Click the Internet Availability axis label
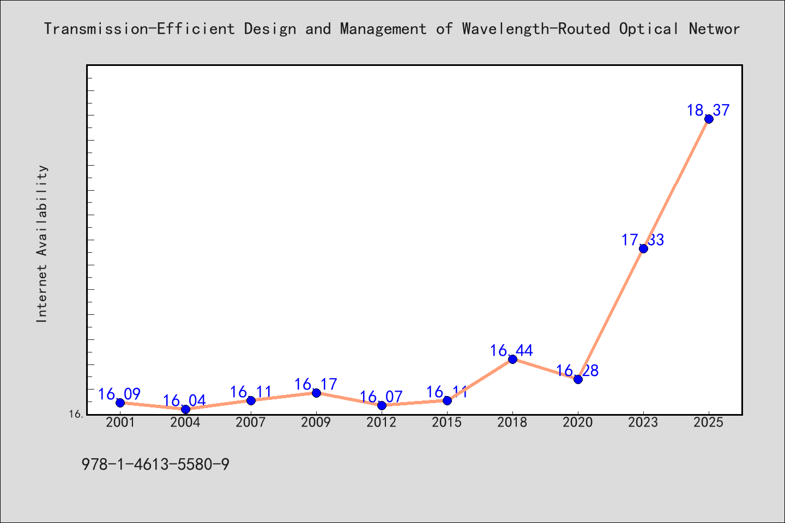Screen dimensions: 785x523 42,244
